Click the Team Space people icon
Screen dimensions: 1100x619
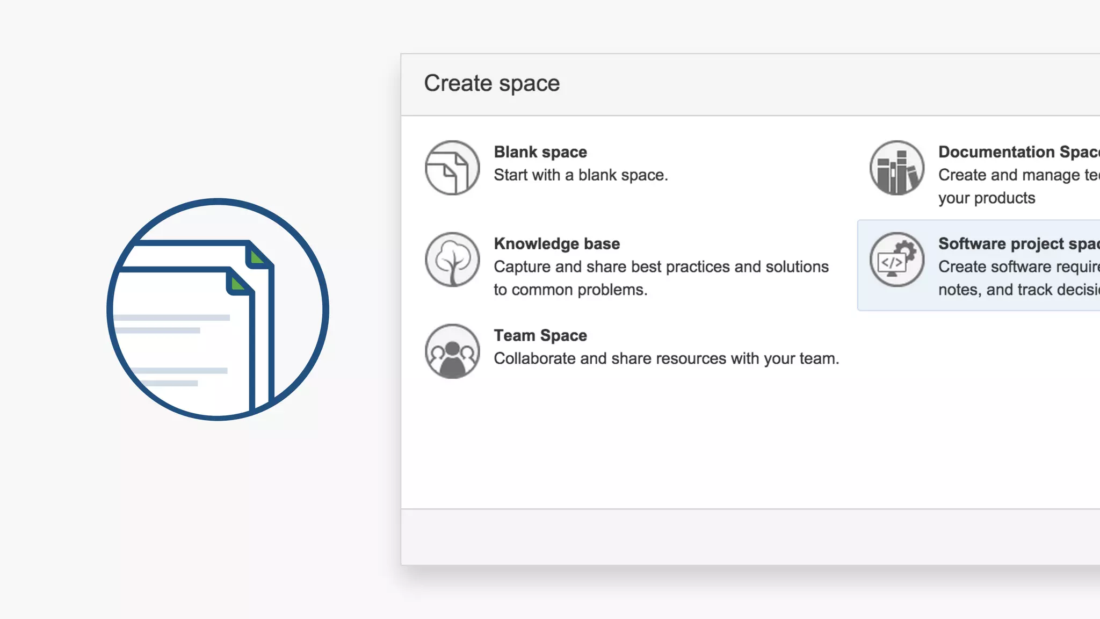(x=452, y=351)
